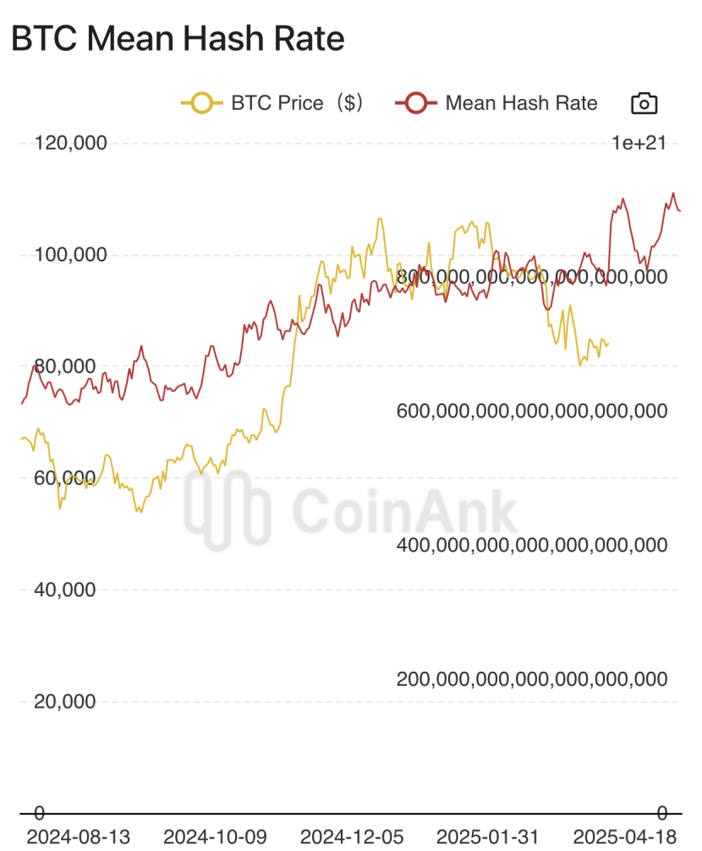Click the 400,000,000,000,000,000,000 hash rate label
Screen dimensions: 702x851
pyautogui.click(x=532, y=545)
